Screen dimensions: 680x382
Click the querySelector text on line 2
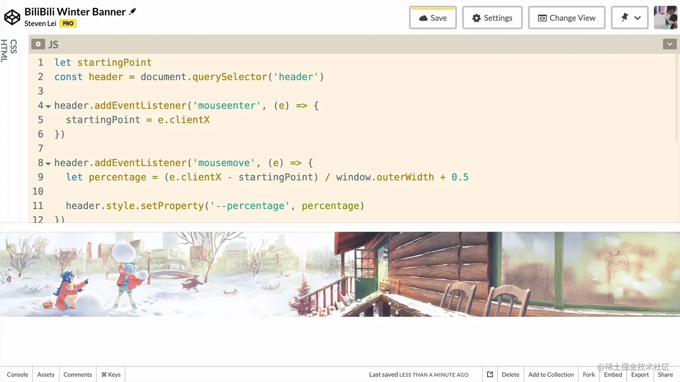click(230, 77)
